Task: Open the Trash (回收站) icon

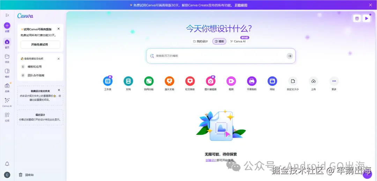Action: coord(21,175)
